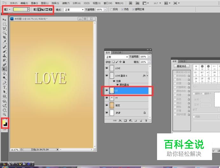Launch Bridge with the Br icon
Screen dimensions: 220x168
click(x=130, y=3)
